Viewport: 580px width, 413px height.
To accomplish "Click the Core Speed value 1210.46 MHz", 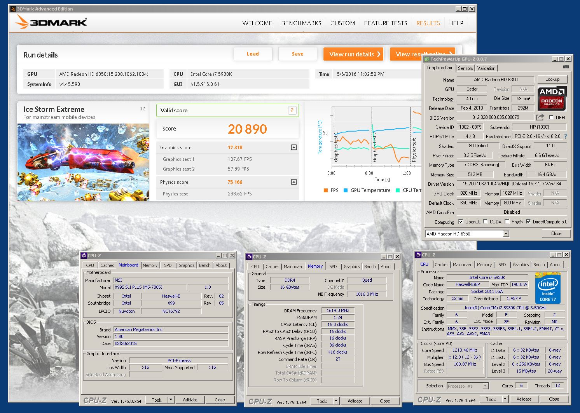I will (465, 350).
